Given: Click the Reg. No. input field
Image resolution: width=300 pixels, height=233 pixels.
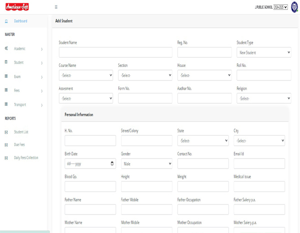Looking at the screenshot, I should (204, 52).
